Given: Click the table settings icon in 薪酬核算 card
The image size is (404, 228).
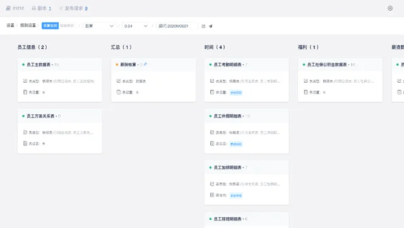Looking at the screenshot, I should pos(119,92).
